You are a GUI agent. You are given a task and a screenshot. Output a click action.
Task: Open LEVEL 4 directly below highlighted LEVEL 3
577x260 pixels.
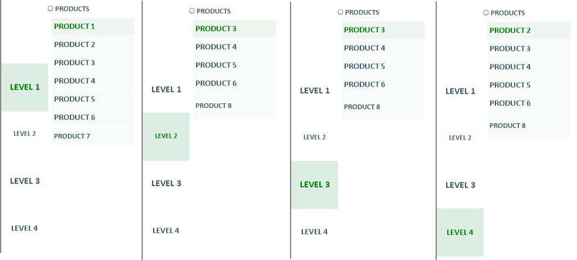point(315,232)
